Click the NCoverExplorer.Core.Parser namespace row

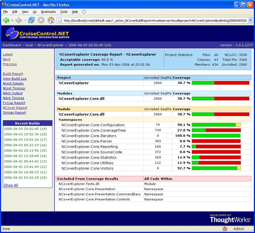(153, 141)
